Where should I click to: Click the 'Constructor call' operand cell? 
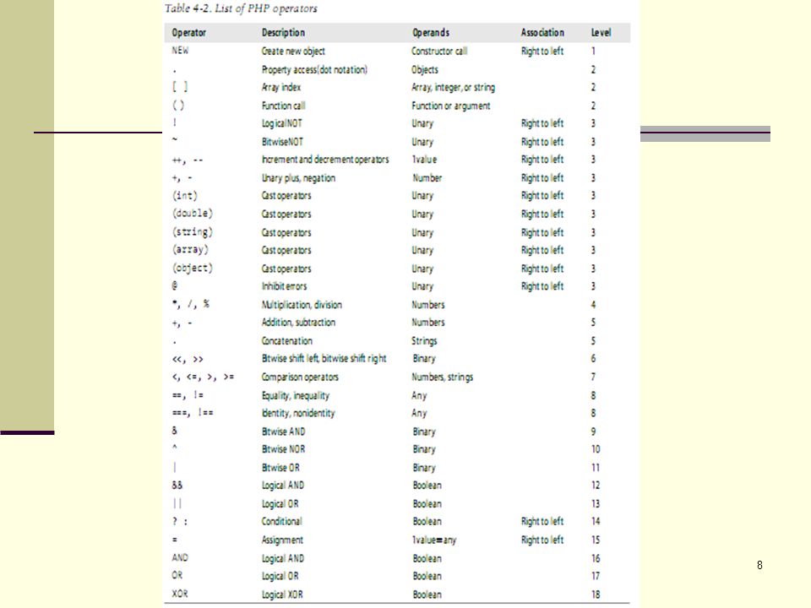pyautogui.click(x=439, y=52)
